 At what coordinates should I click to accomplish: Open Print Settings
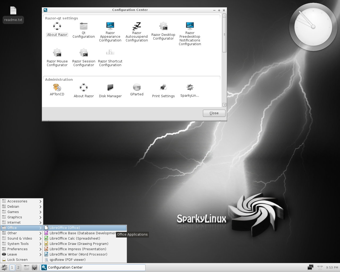tap(163, 91)
